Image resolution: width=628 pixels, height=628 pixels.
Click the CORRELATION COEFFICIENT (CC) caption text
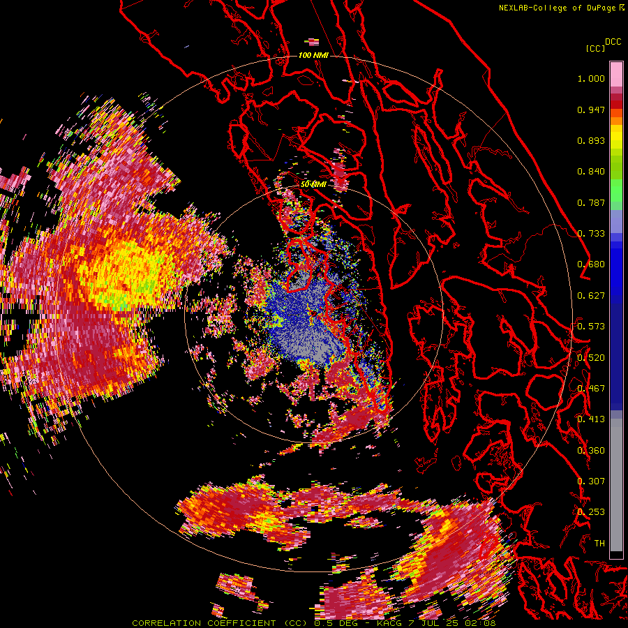(x=220, y=623)
